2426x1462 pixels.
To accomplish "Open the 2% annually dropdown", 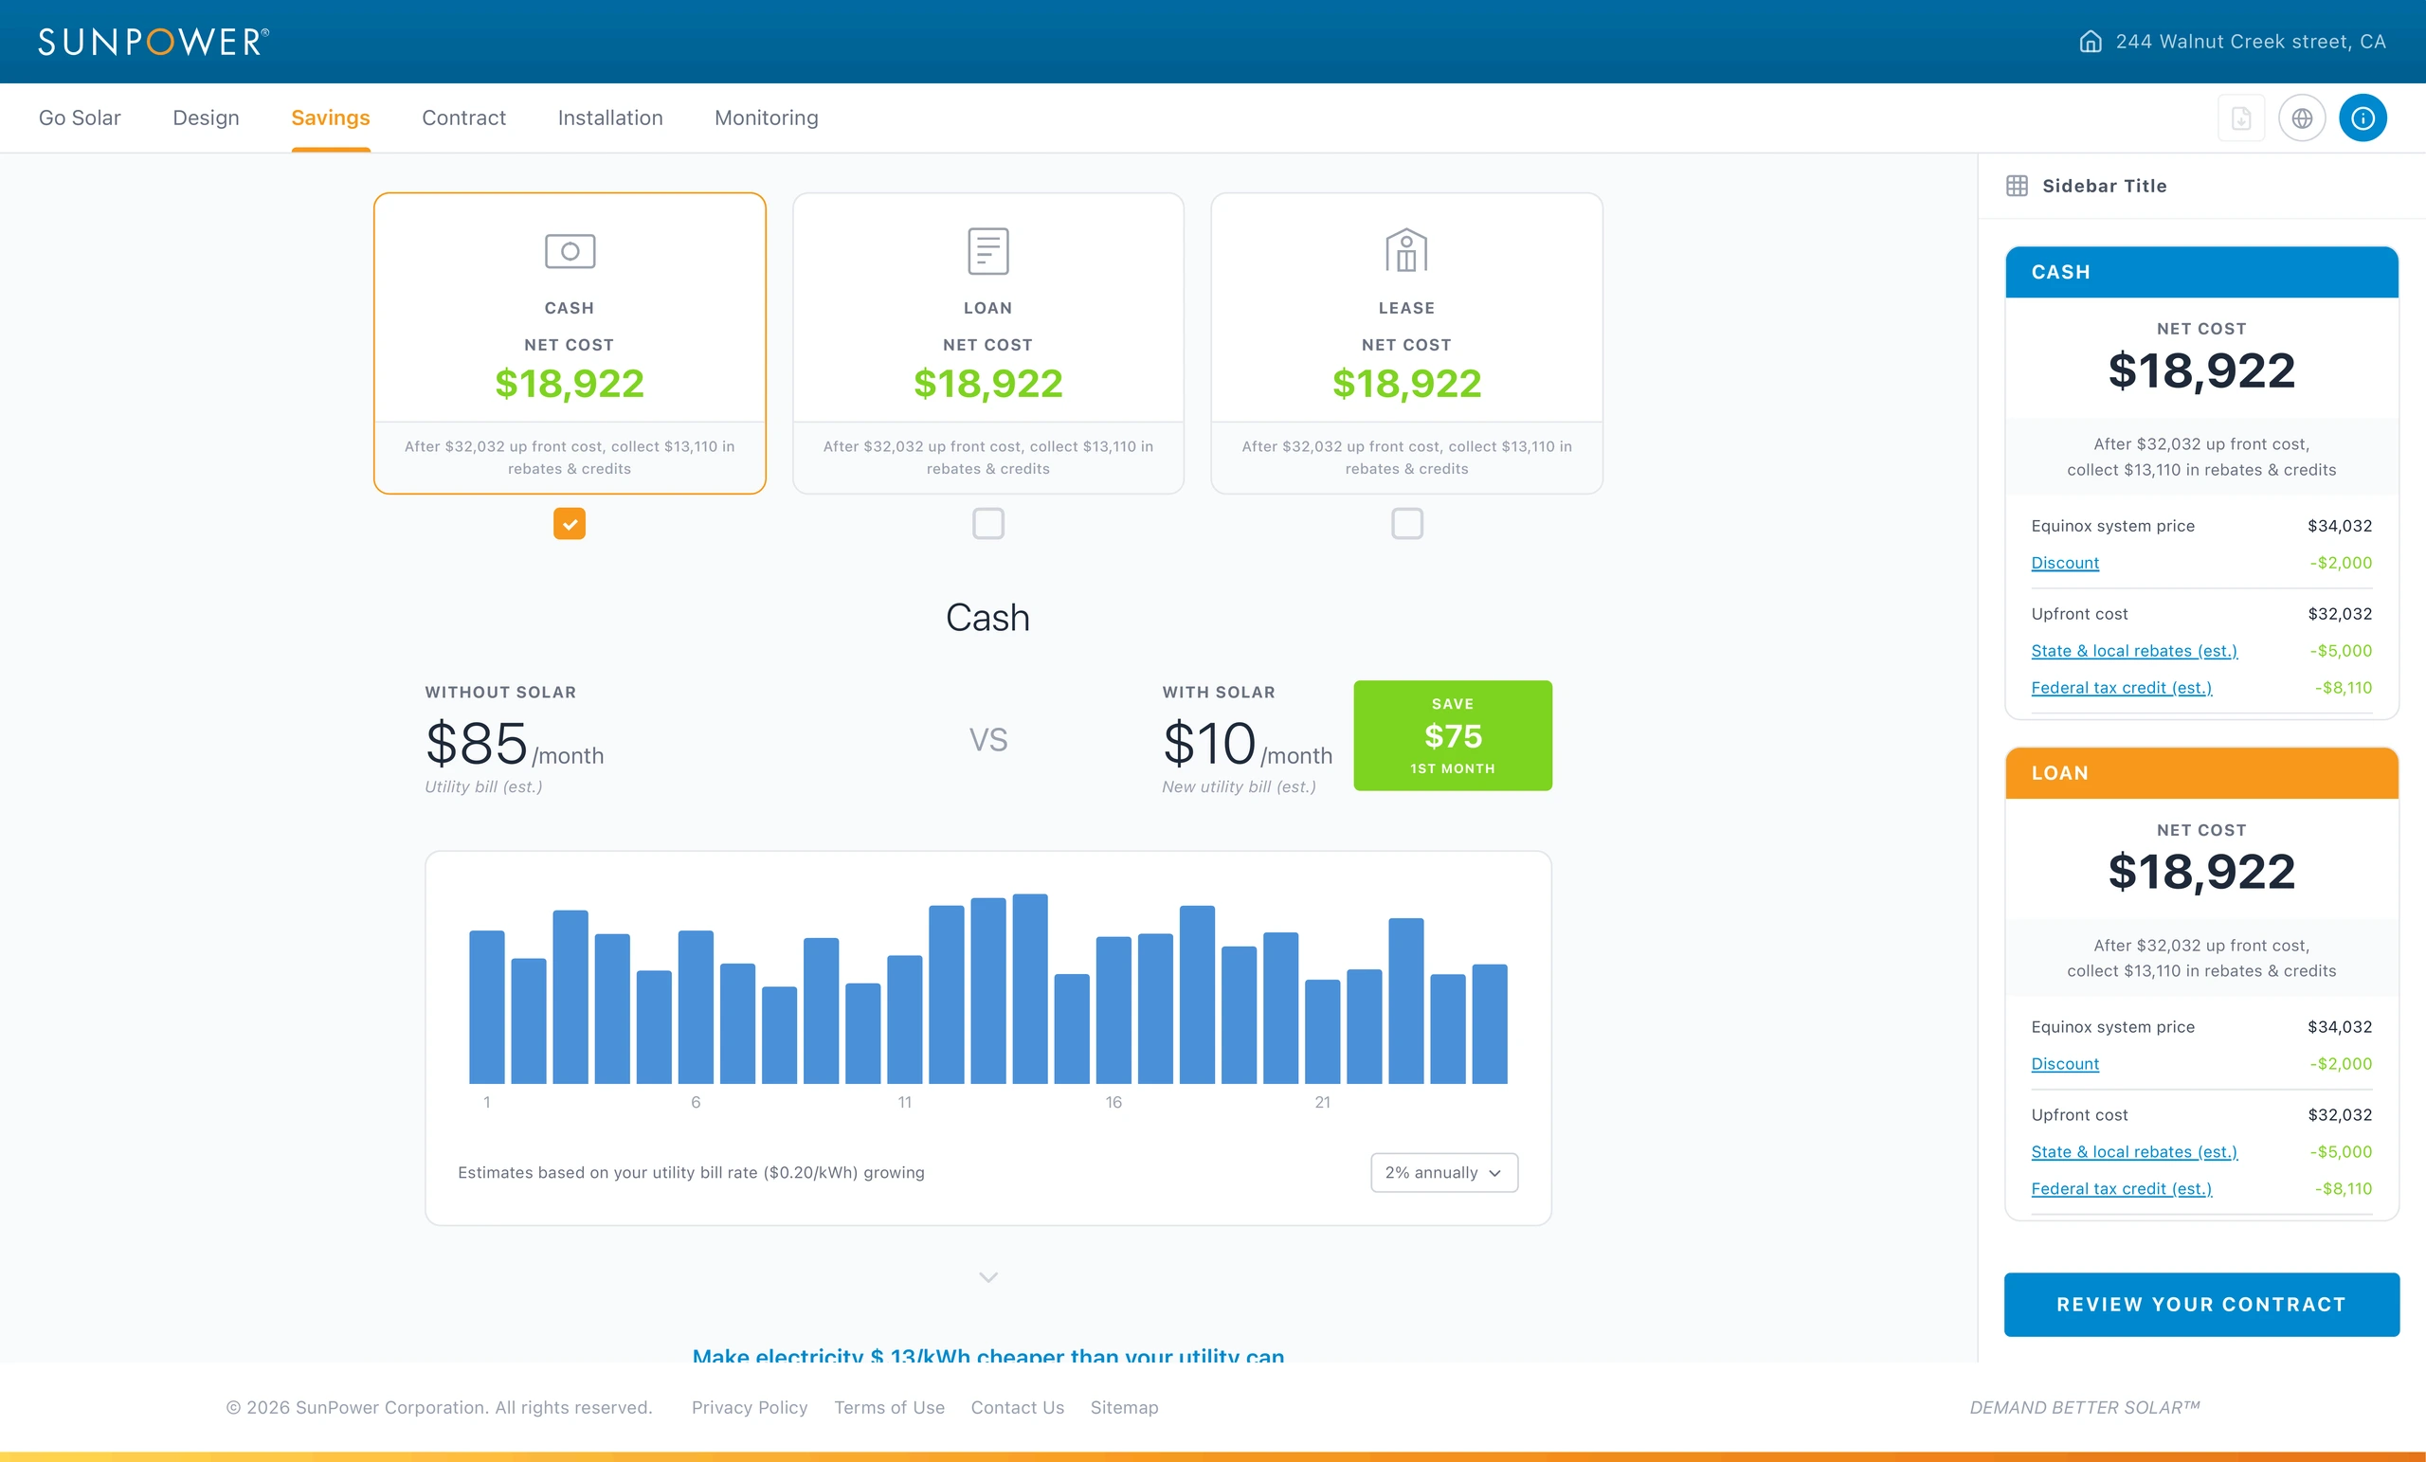I will [x=1443, y=1173].
